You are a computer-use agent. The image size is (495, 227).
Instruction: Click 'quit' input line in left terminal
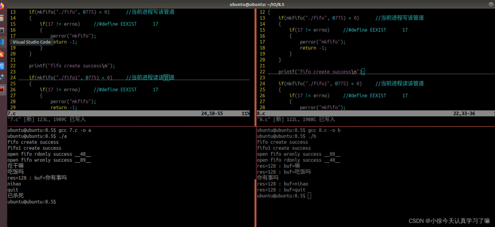click(x=13, y=190)
